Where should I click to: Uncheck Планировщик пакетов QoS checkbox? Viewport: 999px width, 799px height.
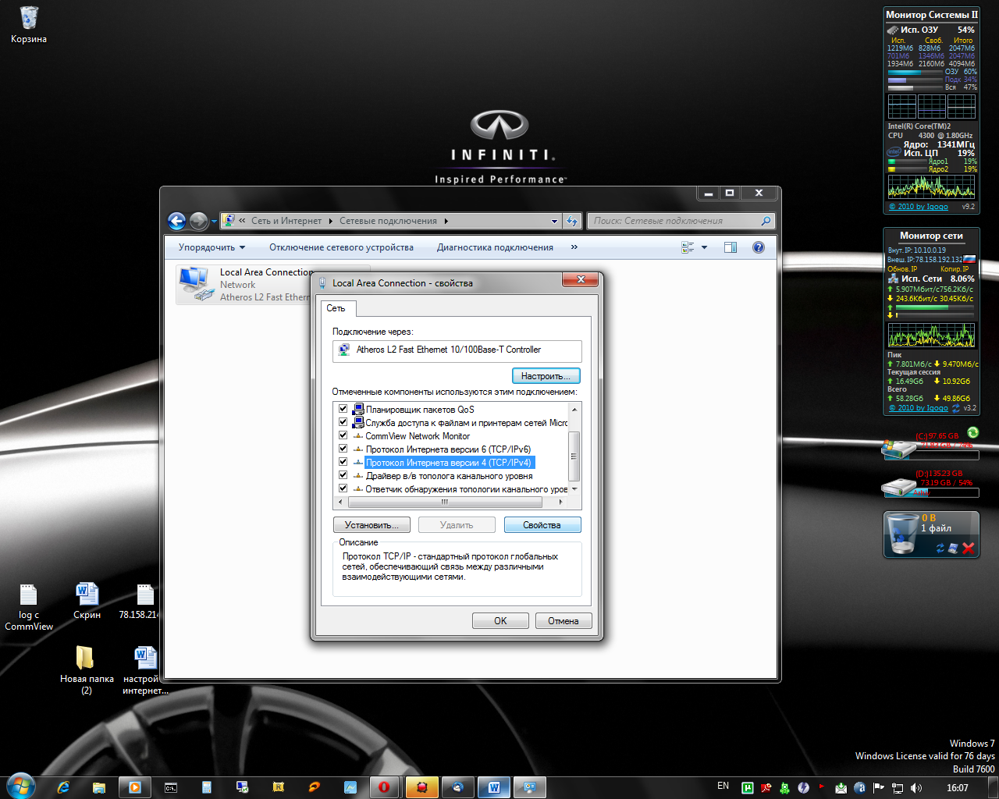[x=343, y=409]
